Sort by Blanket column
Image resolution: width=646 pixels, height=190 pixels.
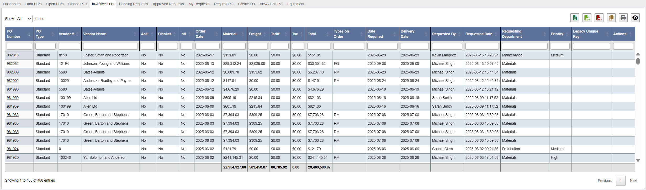(x=168, y=34)
